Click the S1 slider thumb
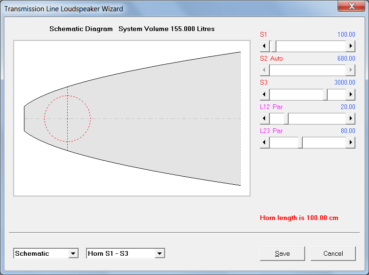The height and width of the screenshot is (275, 369). click(x=274, y=46)
